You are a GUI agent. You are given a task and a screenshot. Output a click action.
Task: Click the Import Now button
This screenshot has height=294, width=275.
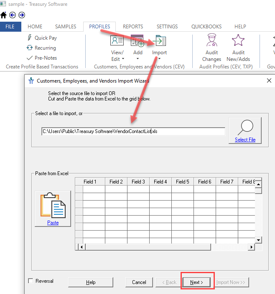point(231,282)
